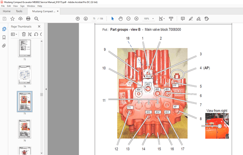This screenshot has width=243, height=155.
Task: Print the document with printer icon
Action: tap(28, 19)
